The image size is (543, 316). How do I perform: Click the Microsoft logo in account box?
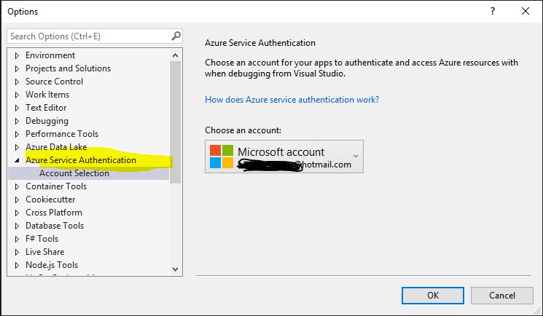coord(222,157)
